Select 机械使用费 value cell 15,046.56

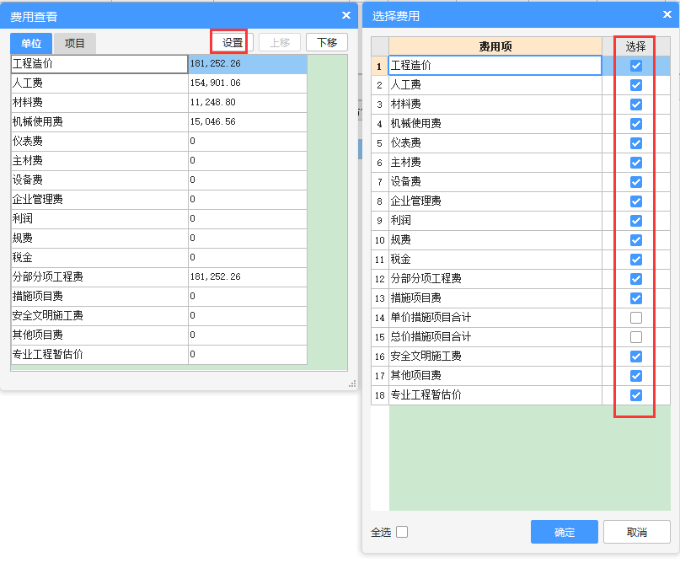coord(247,122)
